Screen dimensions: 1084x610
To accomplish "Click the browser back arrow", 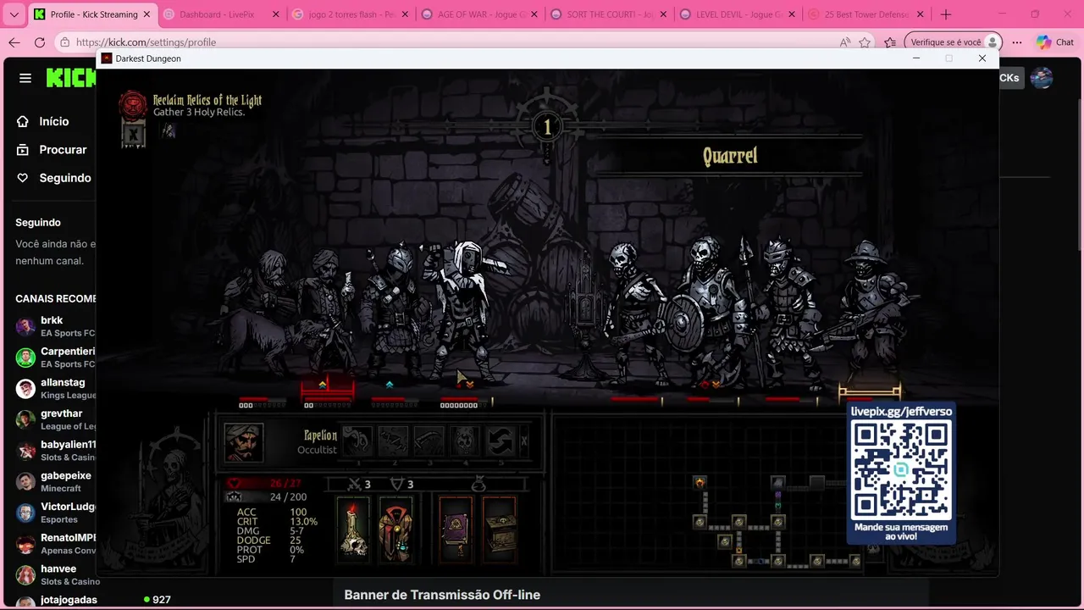I will click(14, 42).
